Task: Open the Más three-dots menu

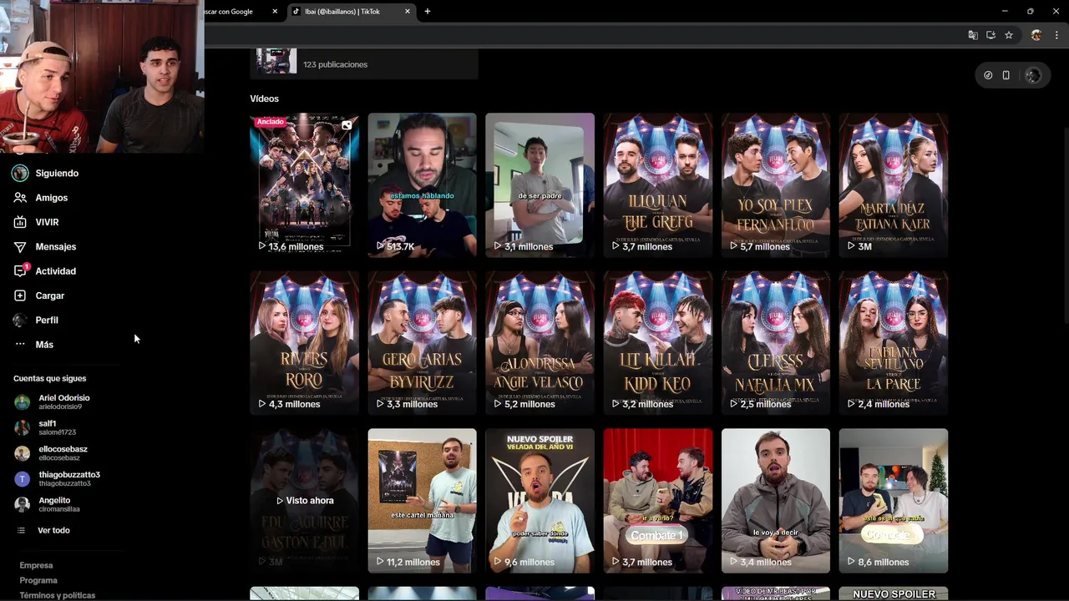Action: (x=20, y=345)
